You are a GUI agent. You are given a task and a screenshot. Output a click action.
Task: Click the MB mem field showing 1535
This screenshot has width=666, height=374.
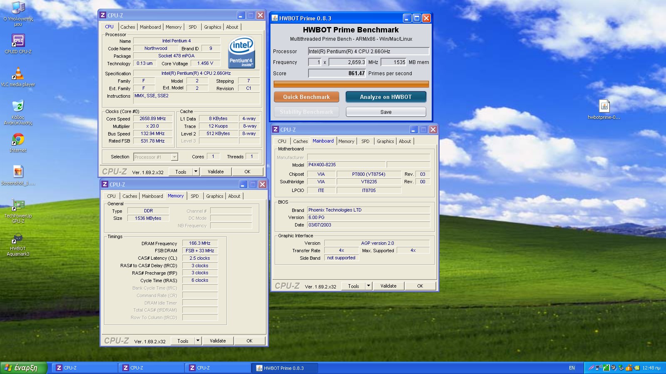coord(394,62)
